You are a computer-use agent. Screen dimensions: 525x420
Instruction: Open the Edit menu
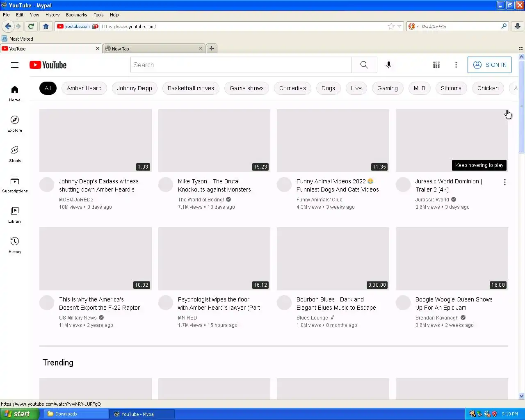pyautogui.click(x=20, y=15)
